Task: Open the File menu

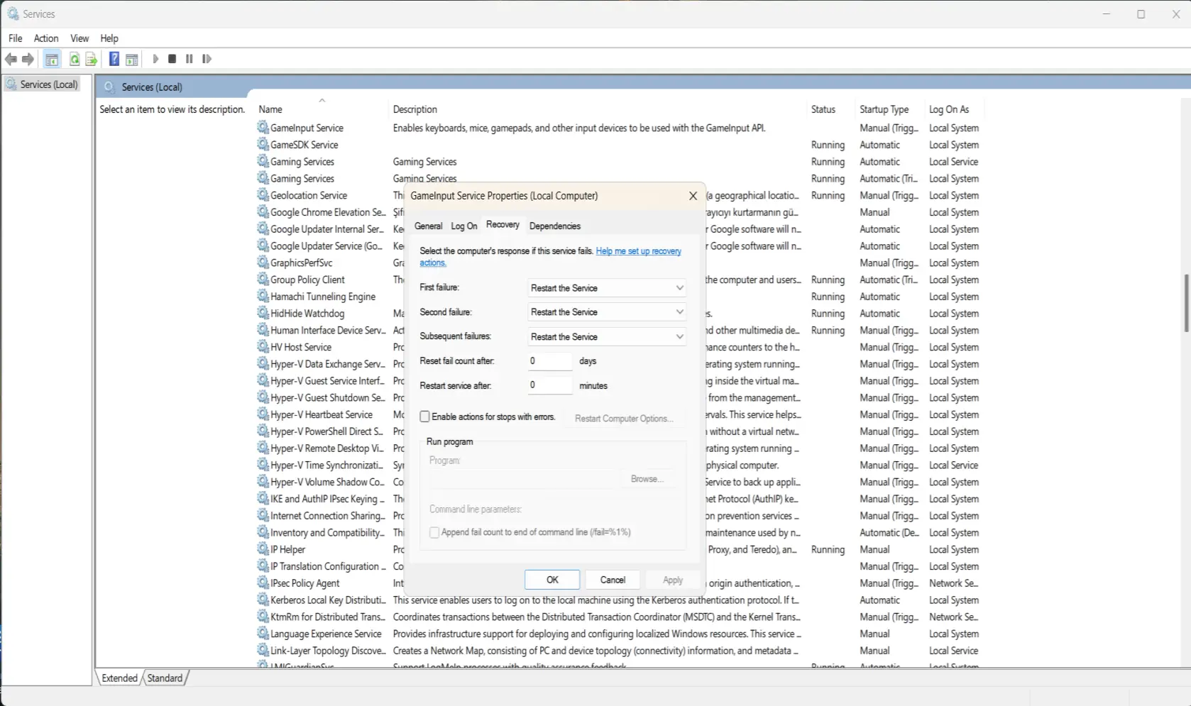Action: tap(16, 38)
